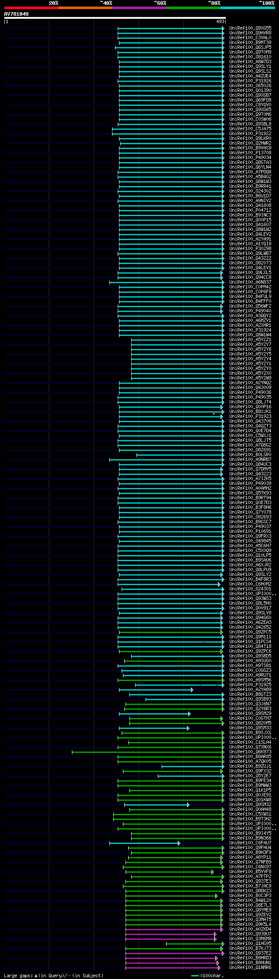Select hit label UniRef100_Q8LJT5
Screen dimensions: 279x979
pos(250,440)
